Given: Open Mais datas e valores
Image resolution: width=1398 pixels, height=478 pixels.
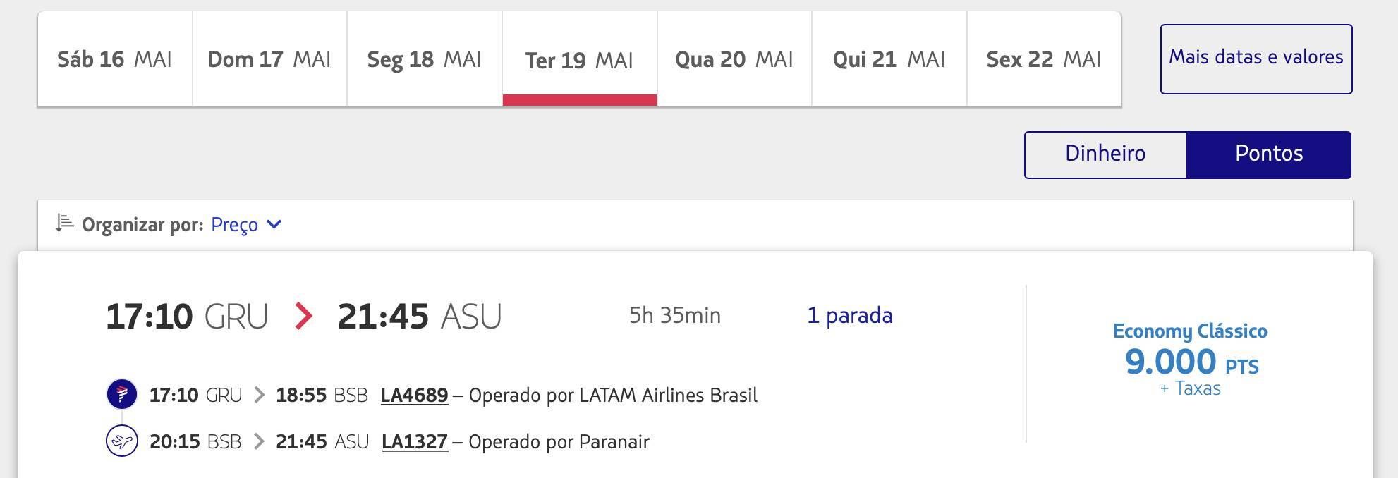Looking at the screenshot, I should coord(1256,59).
